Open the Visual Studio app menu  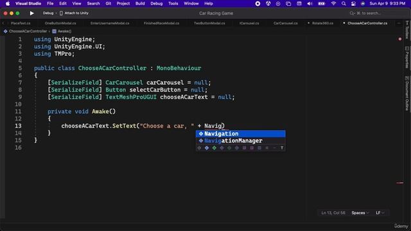click(28, 4)
